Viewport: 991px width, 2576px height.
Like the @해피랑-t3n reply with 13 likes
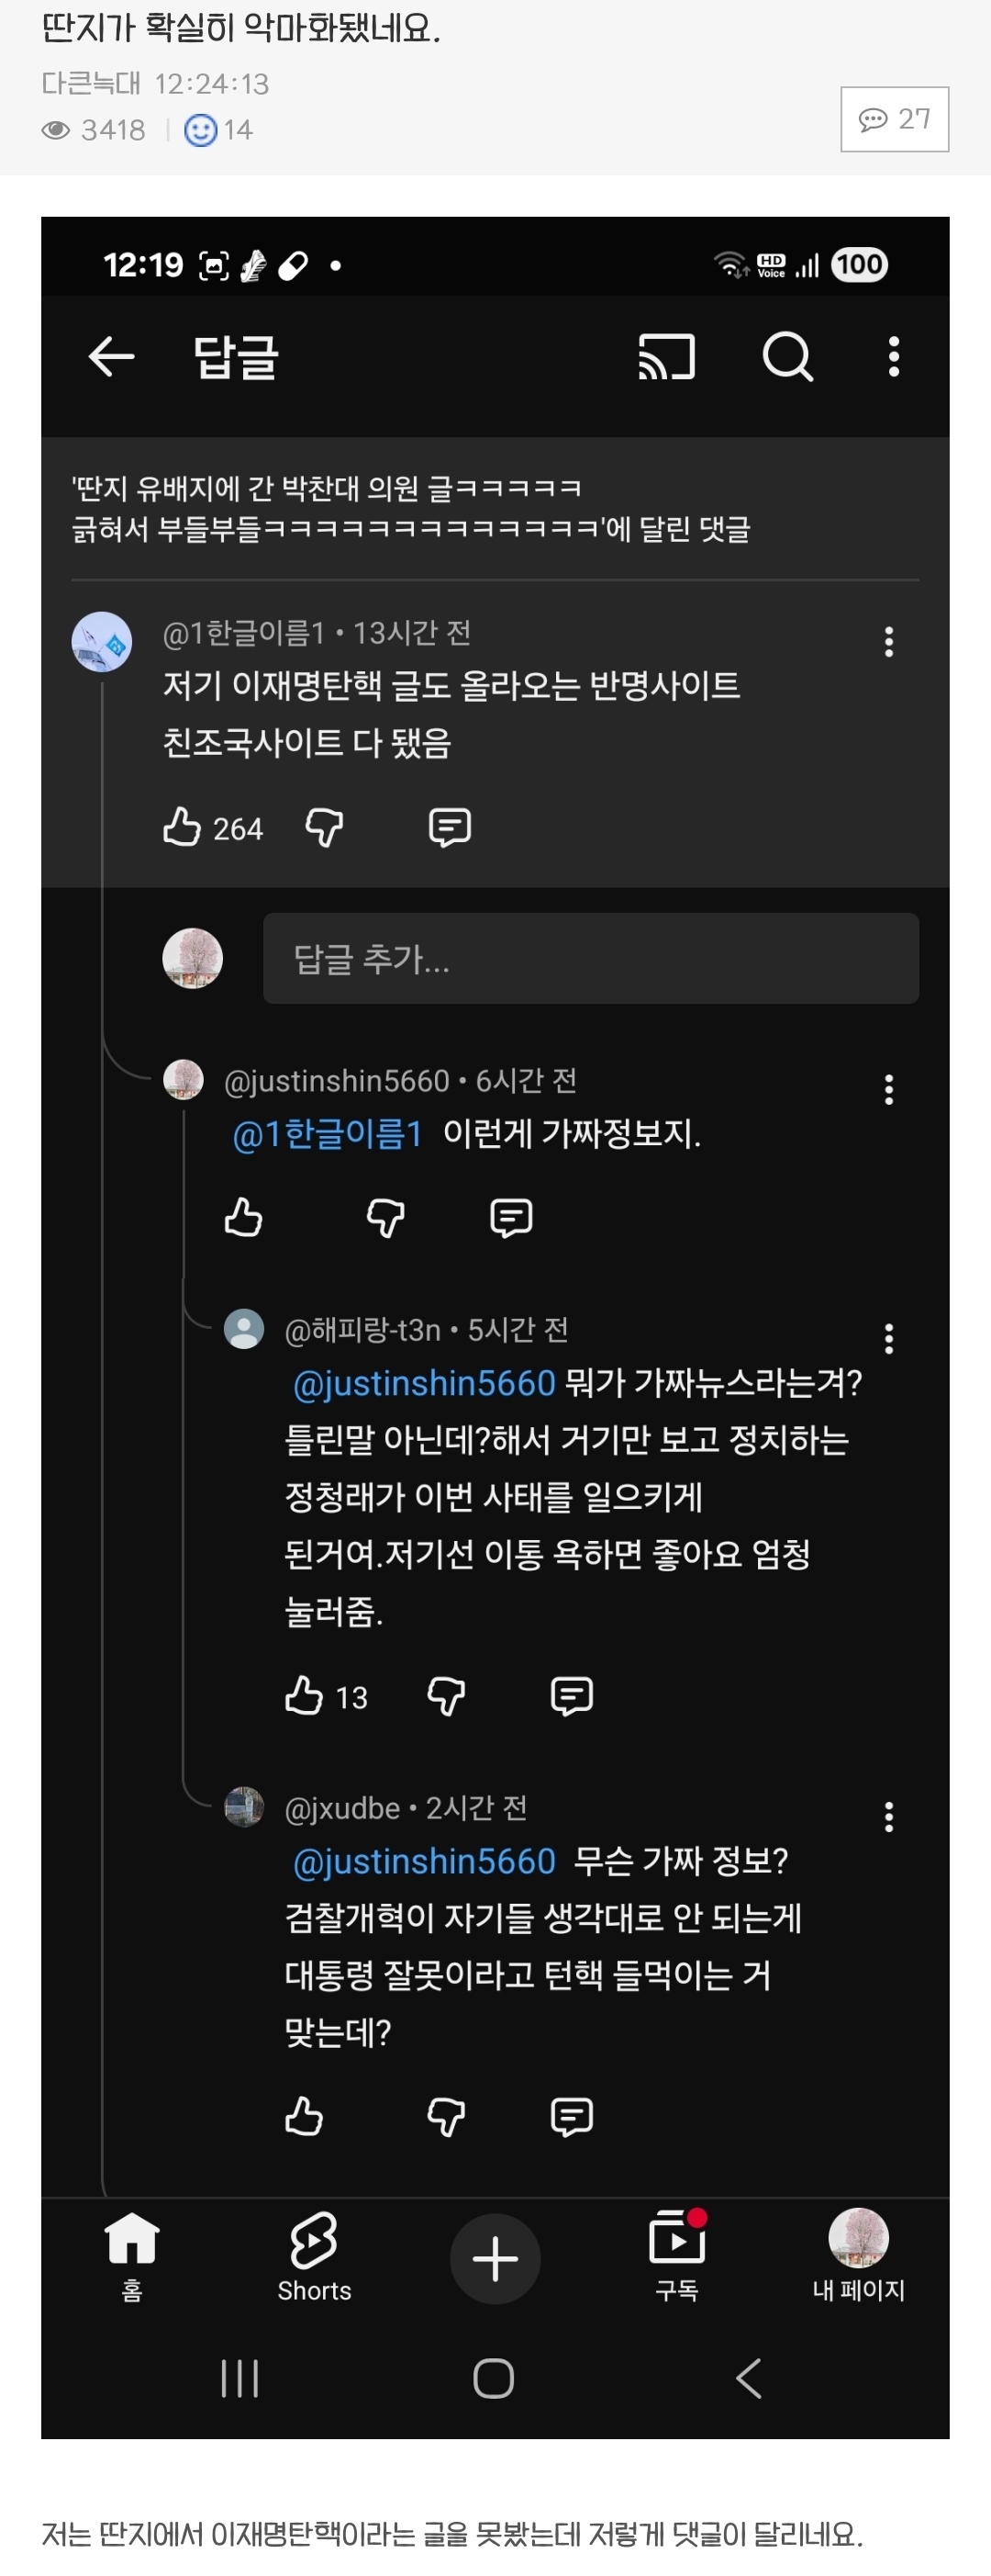[x=304, y=1696]
